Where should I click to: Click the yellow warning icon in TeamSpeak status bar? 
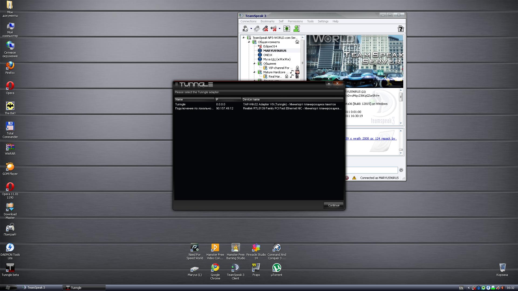(x=354, y=178)
